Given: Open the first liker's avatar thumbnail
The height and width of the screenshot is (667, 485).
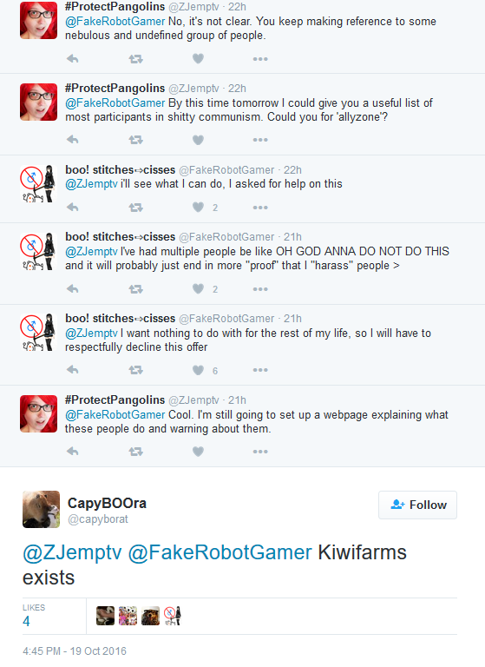Looking at the screenshot, I should (106, 616).
